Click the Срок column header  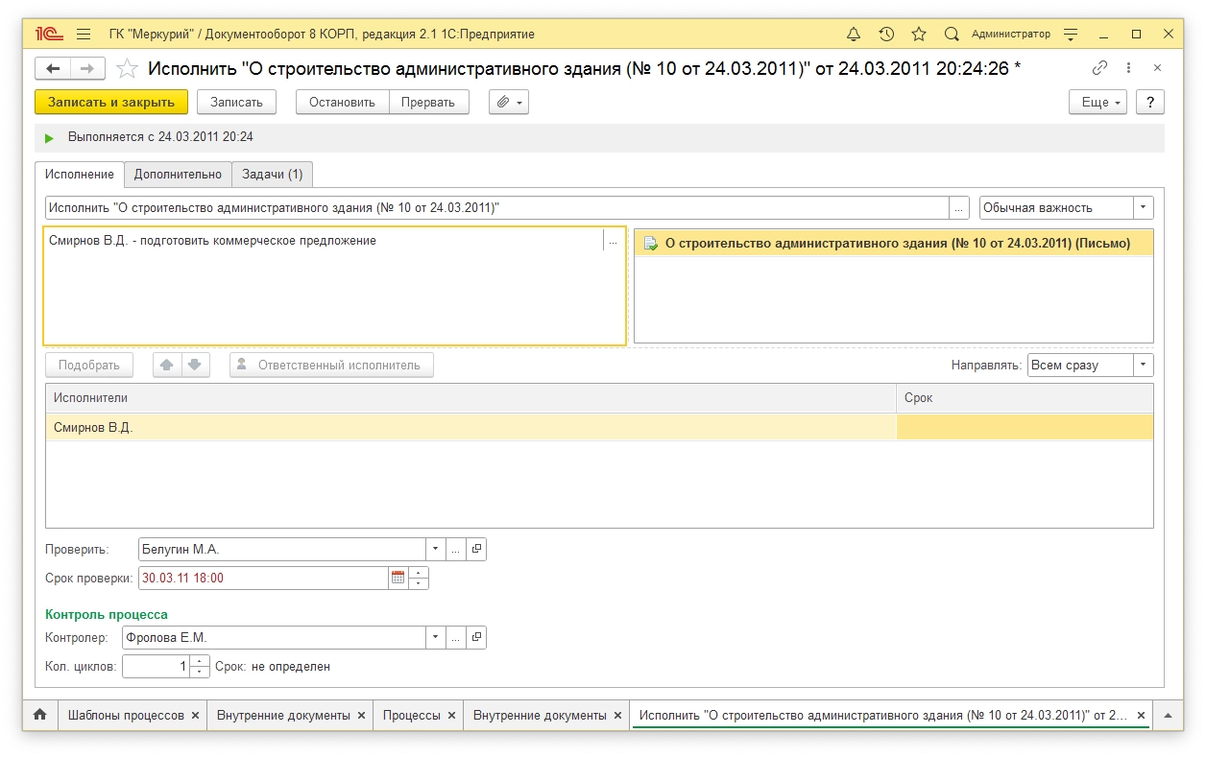tap(1025, 398)
